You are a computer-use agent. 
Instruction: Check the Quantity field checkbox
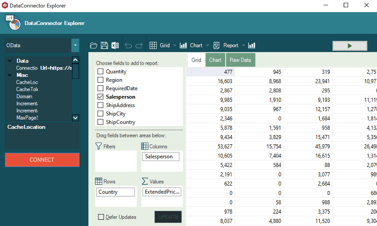click(101, 71)
